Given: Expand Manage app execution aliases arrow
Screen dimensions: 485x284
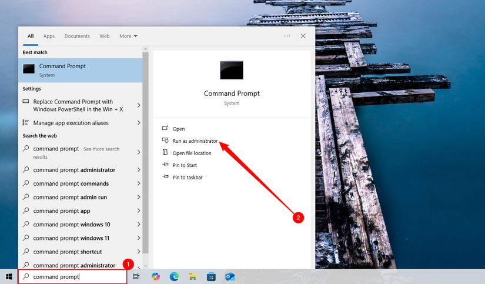Looking at the screenshot, I should click(x=139, y=123).
